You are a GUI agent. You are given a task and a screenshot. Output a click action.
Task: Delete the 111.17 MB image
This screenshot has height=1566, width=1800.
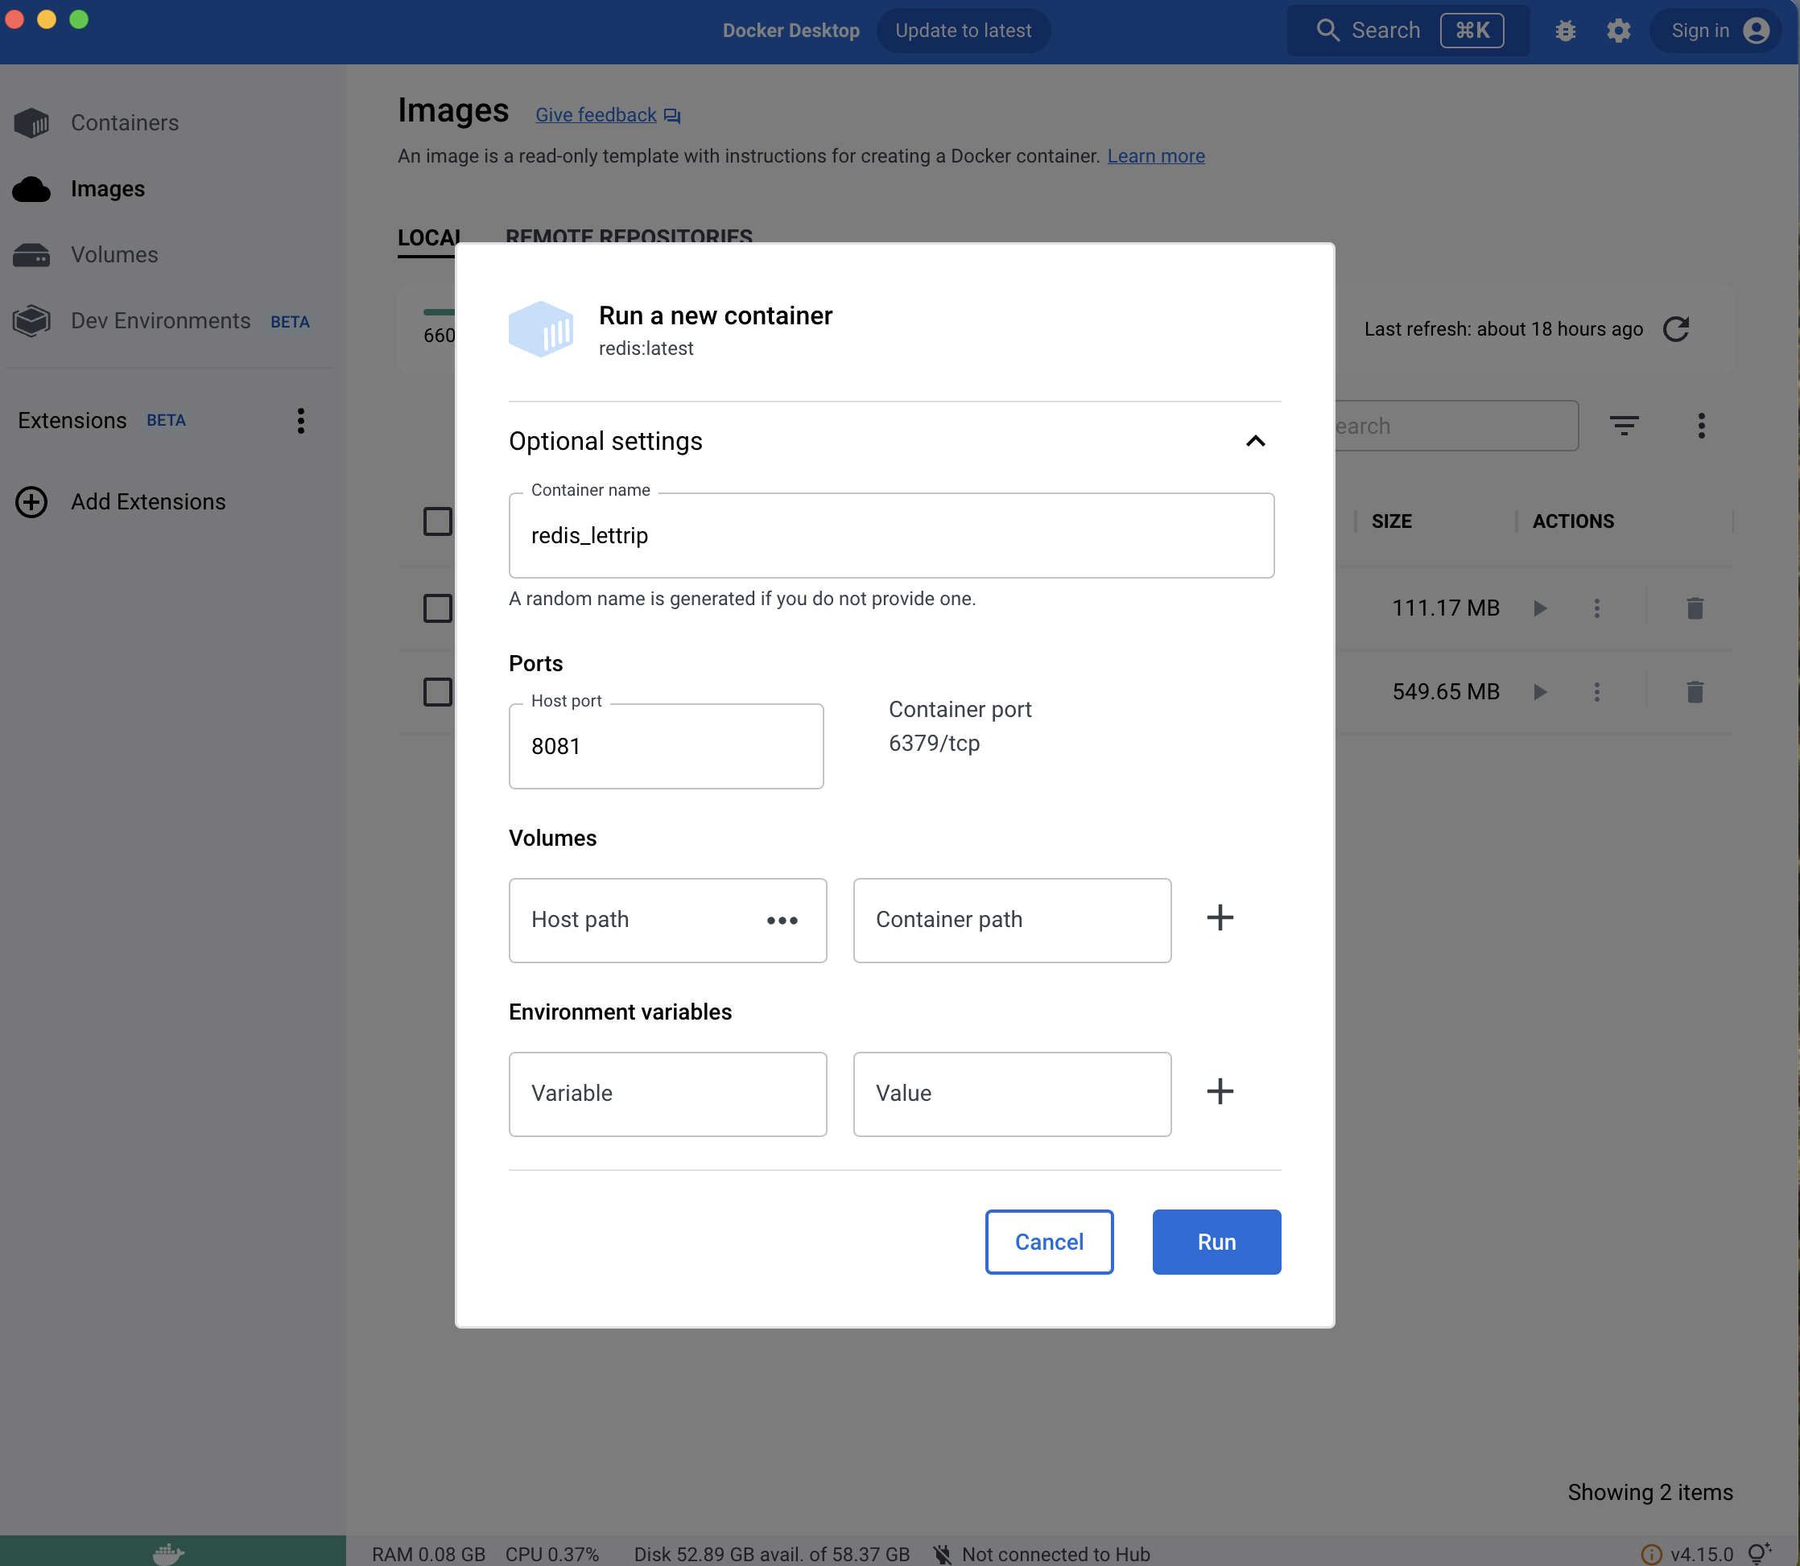(1695, 608)
